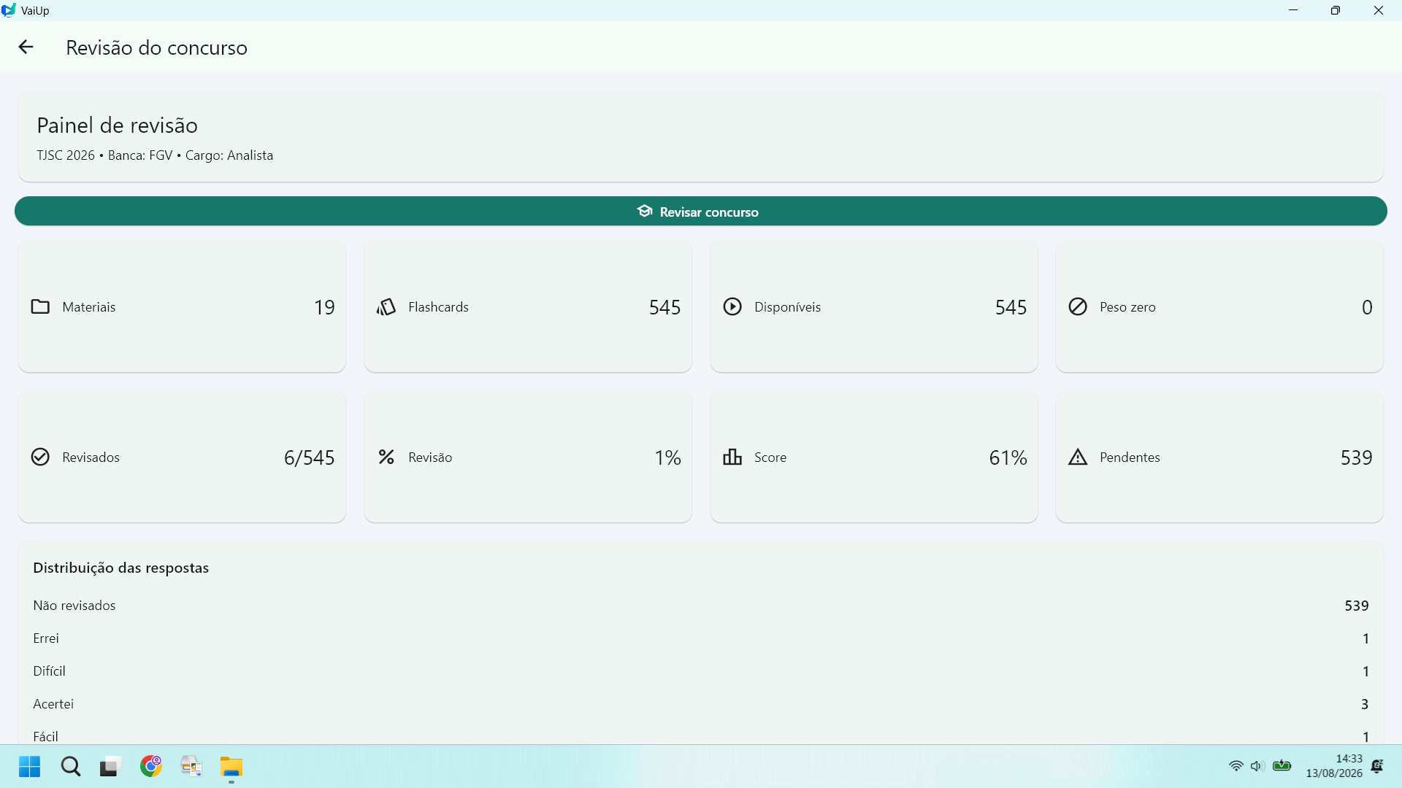Open the notifications bell in the tray

pyautogui.click(x=1377, y=766)
